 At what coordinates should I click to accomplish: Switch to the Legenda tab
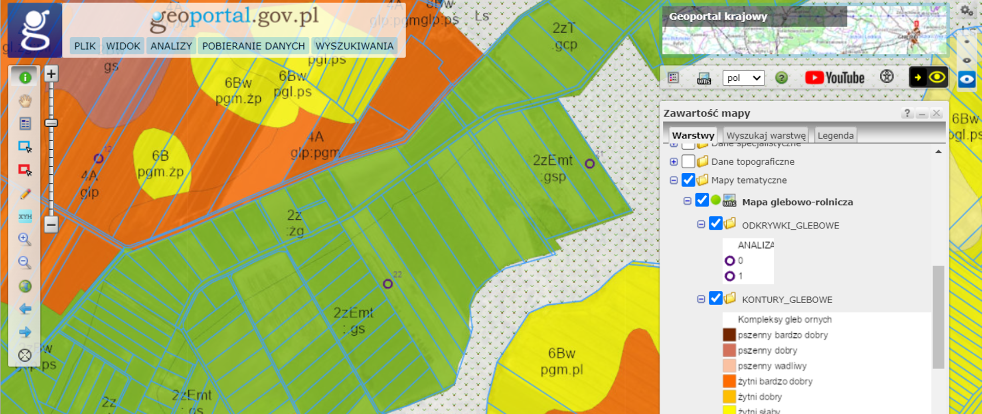pyautogui.click(x=835, y=135)
